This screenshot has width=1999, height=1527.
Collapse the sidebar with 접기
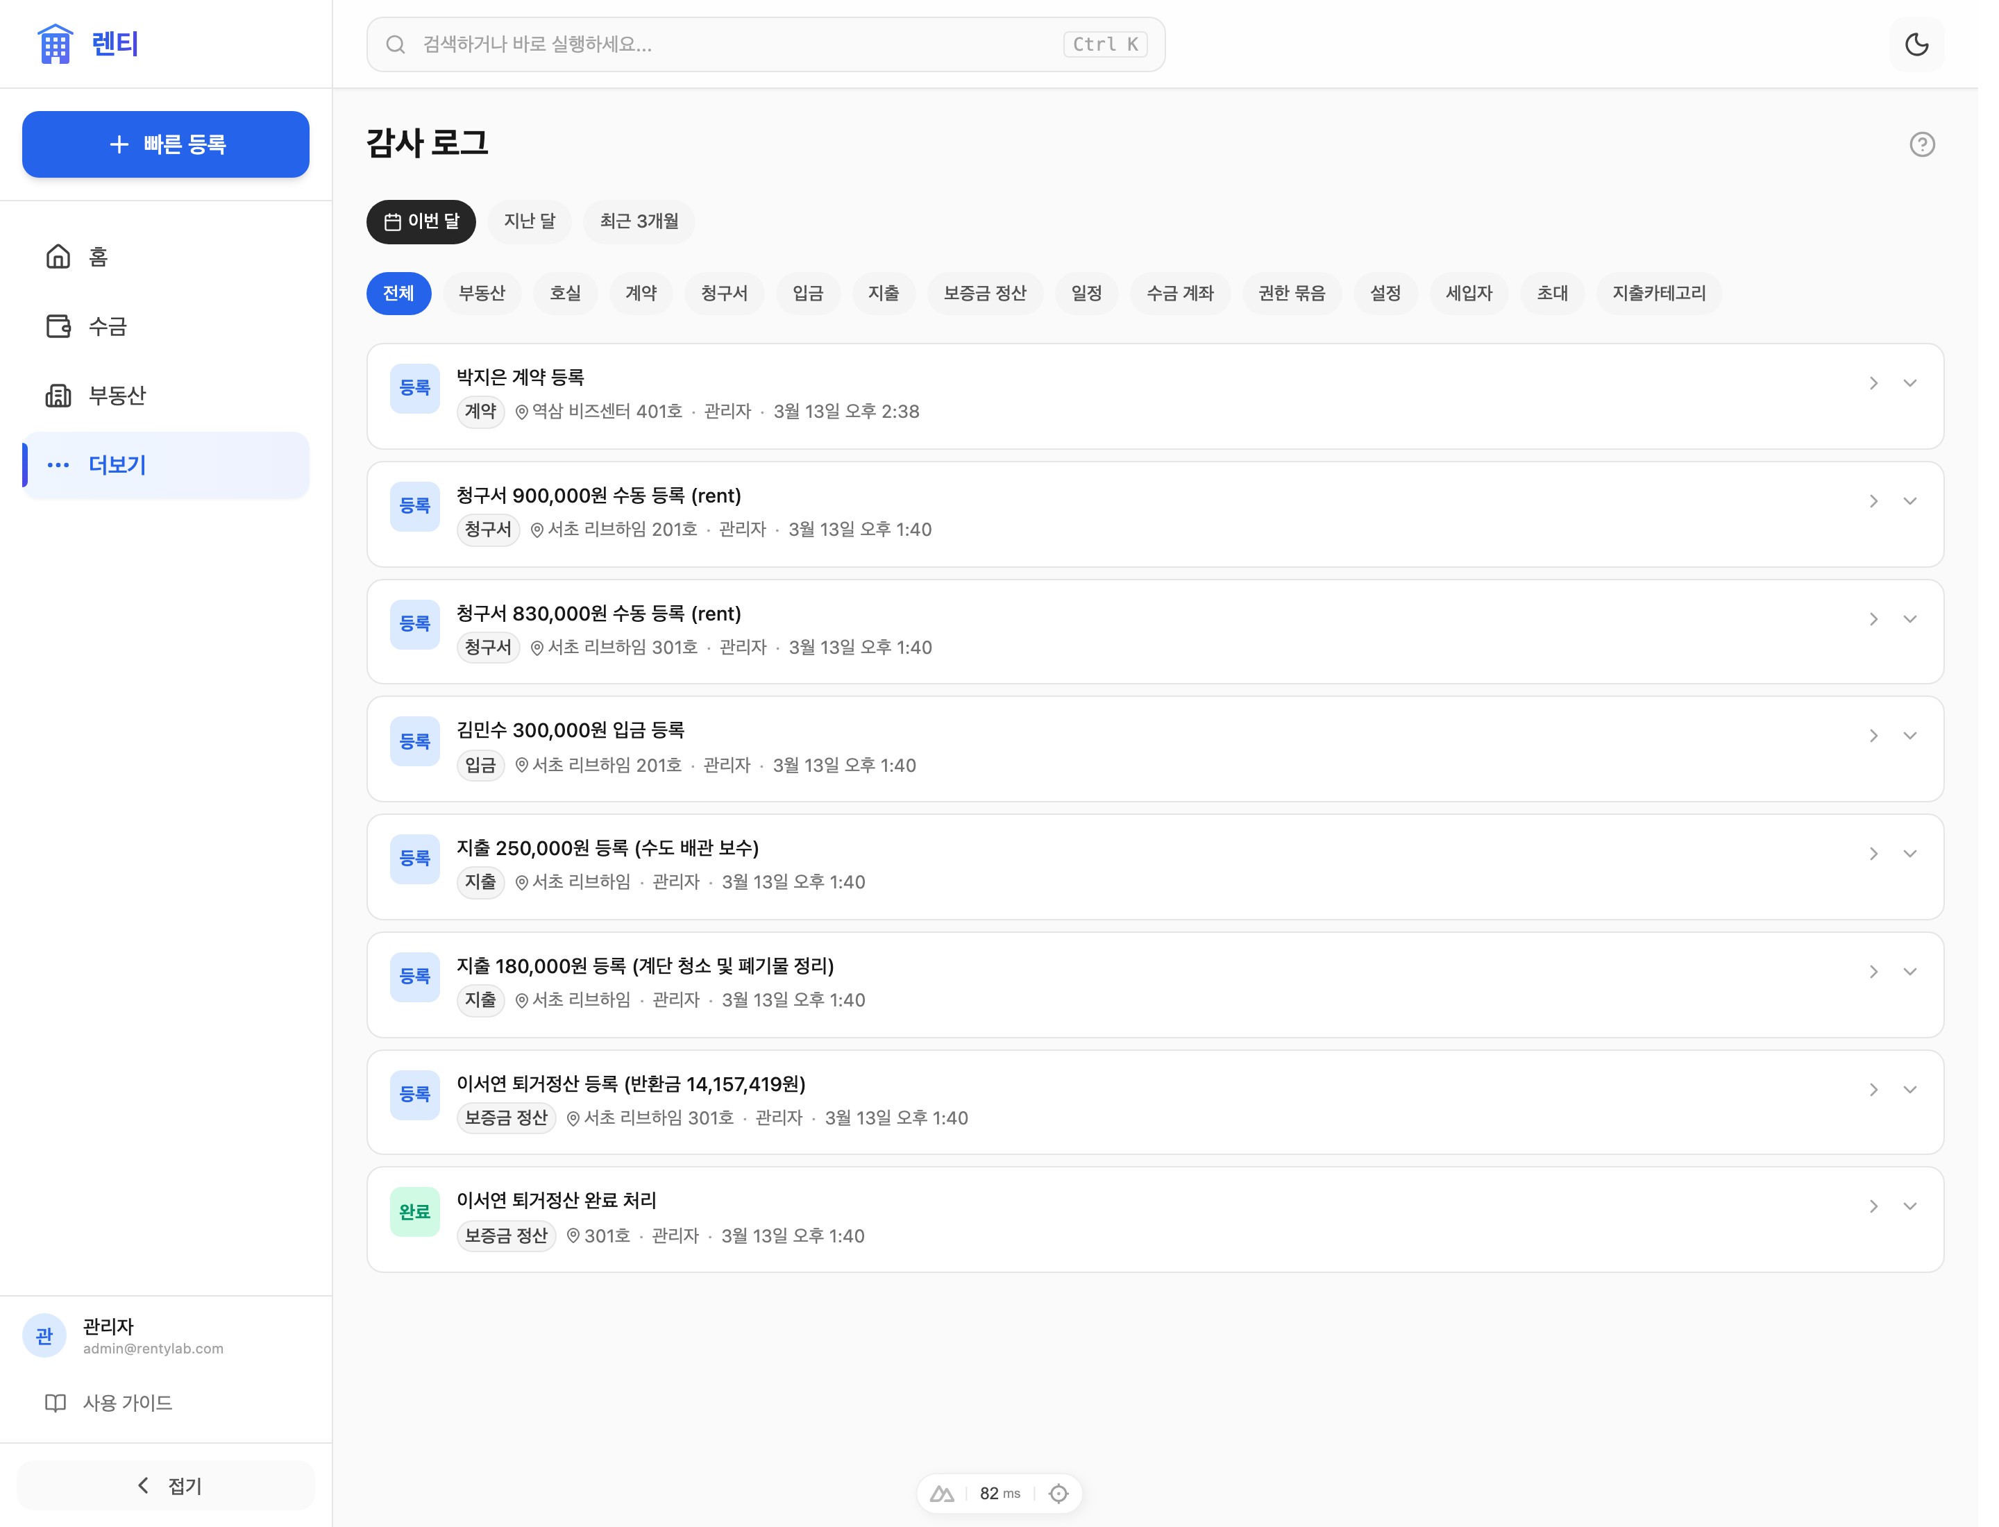tap(165, 1485)
